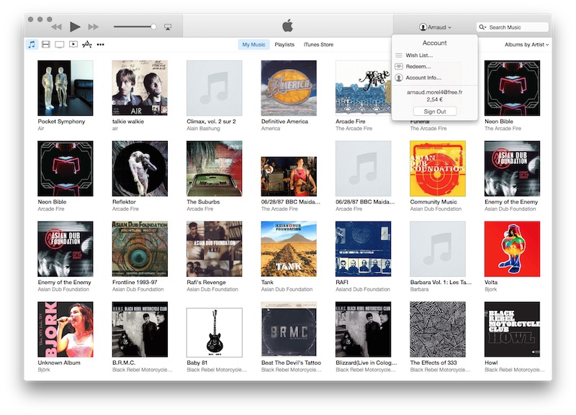Open the AirPlay output icon

pyautogui.click(x=168, y=27)
